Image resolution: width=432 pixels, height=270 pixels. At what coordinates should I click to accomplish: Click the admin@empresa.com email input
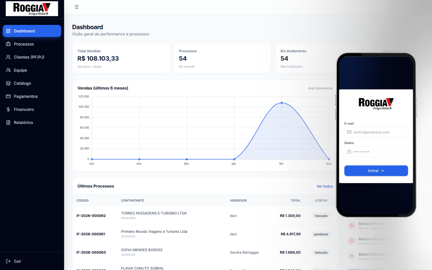(376, 132)
